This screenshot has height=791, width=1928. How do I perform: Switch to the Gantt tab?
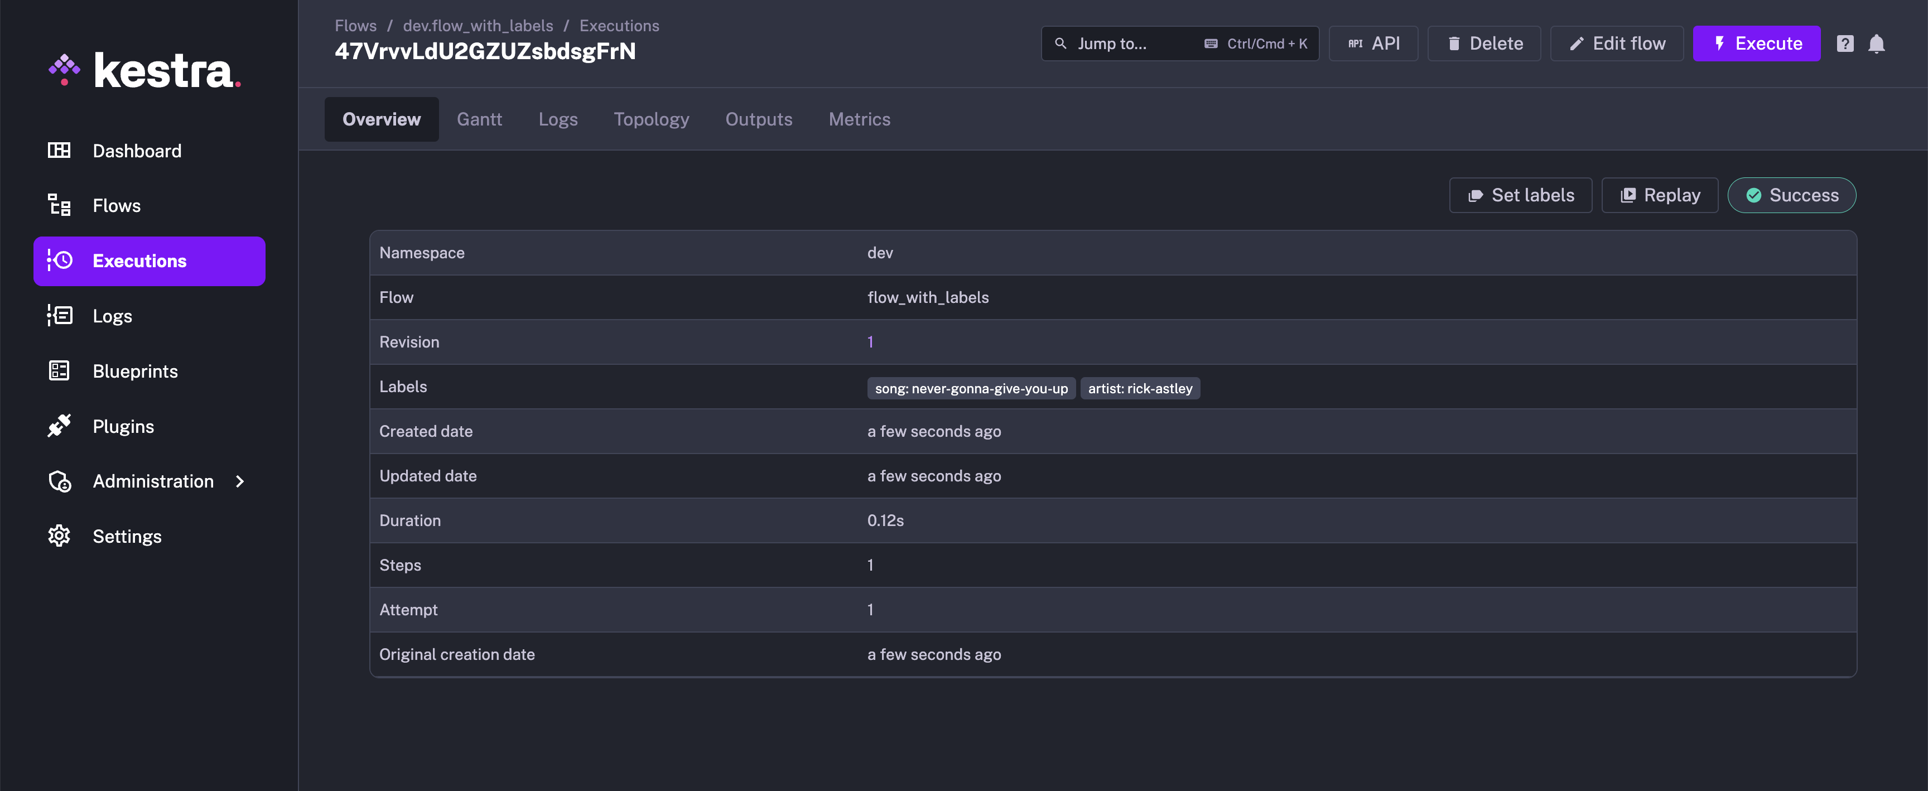click(x=479, y=119)
